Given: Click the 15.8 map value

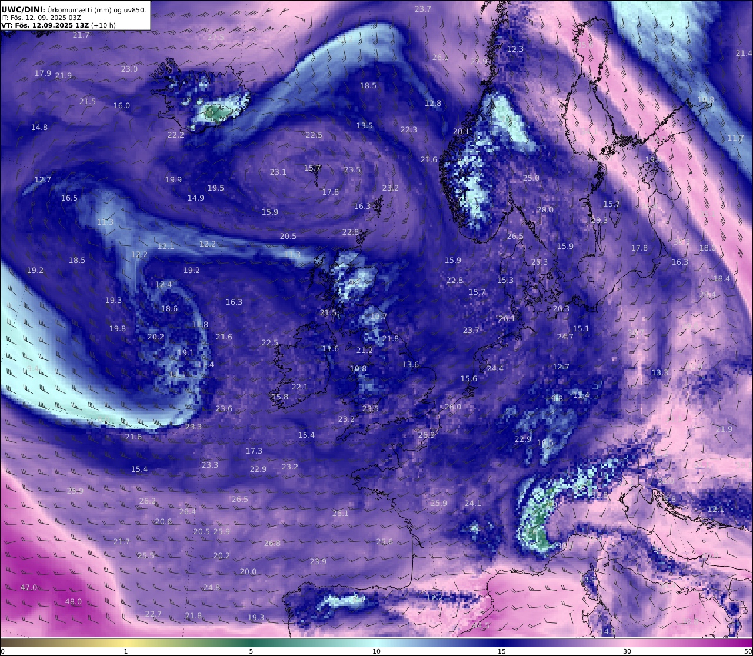Looking at the screenshot, I should pos(280,397).
